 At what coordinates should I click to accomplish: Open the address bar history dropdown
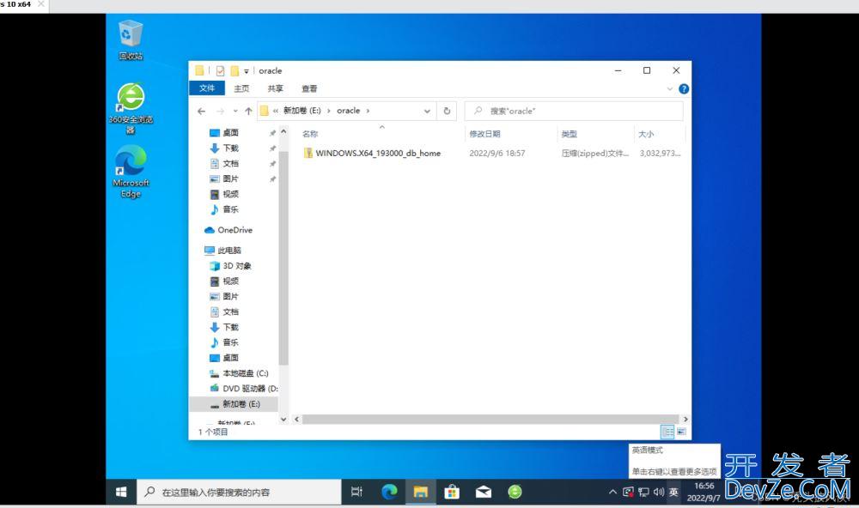coord(427,112)
